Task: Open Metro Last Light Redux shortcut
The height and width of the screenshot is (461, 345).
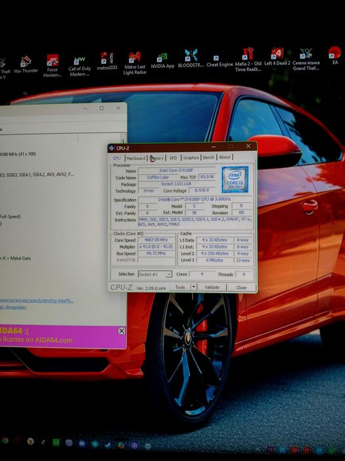Action: (135, 63)
